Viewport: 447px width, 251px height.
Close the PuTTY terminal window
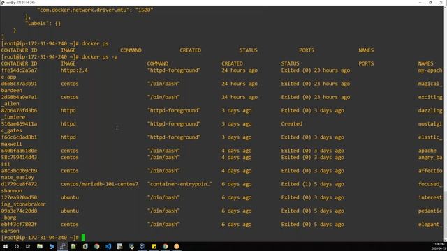coord(441,3)
